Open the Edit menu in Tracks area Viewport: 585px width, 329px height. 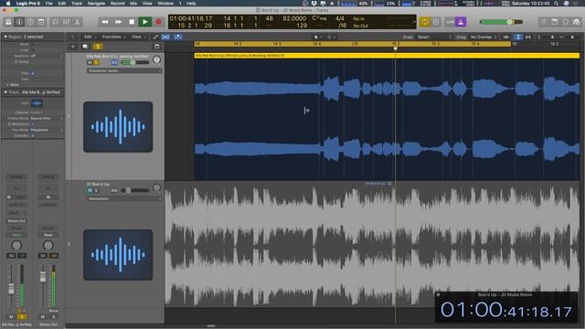[90, 37]
